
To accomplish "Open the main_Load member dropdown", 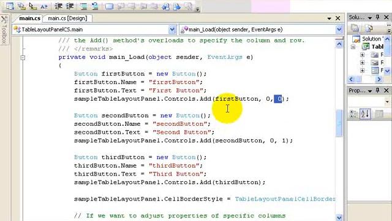I will [x=339, y=29].
